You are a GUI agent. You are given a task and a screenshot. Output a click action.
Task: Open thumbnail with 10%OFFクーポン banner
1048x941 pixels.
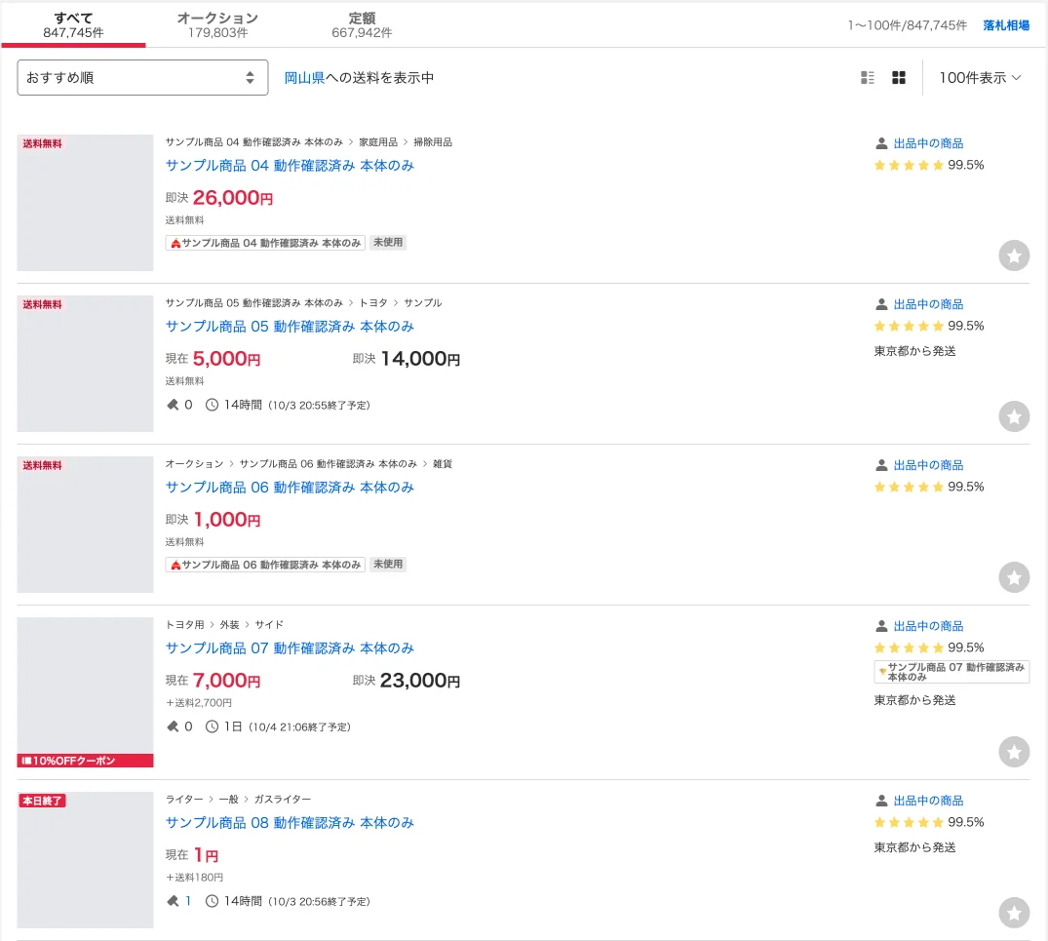85,692
